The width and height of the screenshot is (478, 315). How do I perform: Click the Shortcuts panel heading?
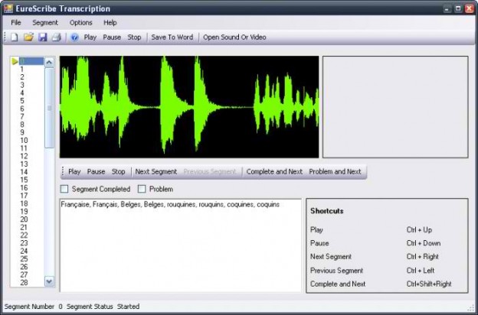(327, 211)
